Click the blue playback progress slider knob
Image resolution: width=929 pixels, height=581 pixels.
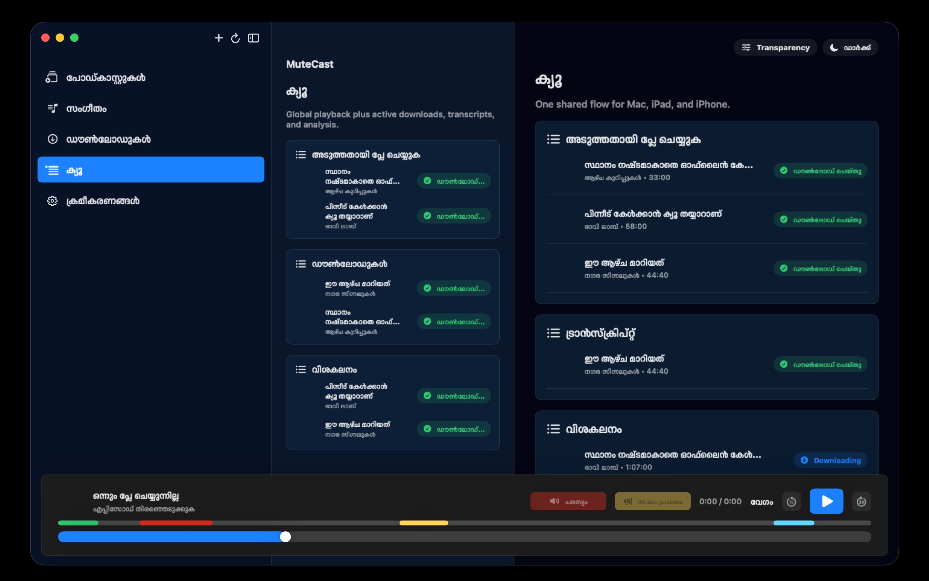pyautogui.click(x=285, y=537)
